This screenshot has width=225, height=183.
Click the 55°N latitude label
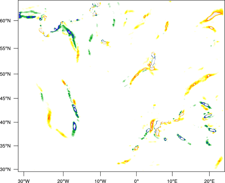click(x=5, y=48)
